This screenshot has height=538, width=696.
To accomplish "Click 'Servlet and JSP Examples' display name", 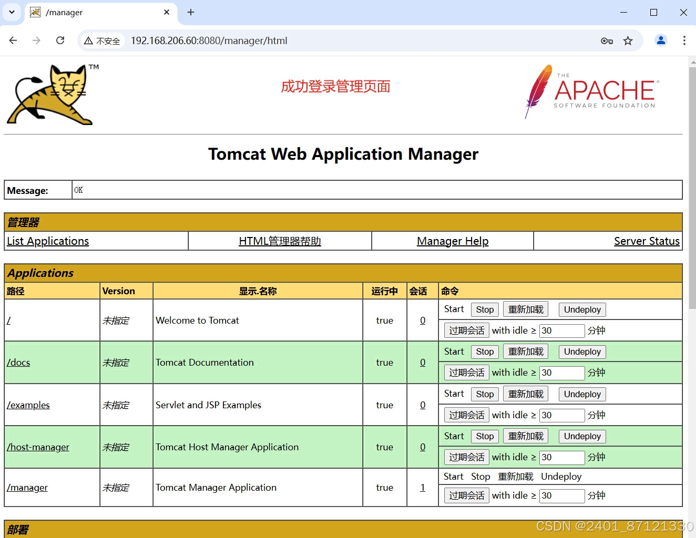I will [x=208, y=405].
